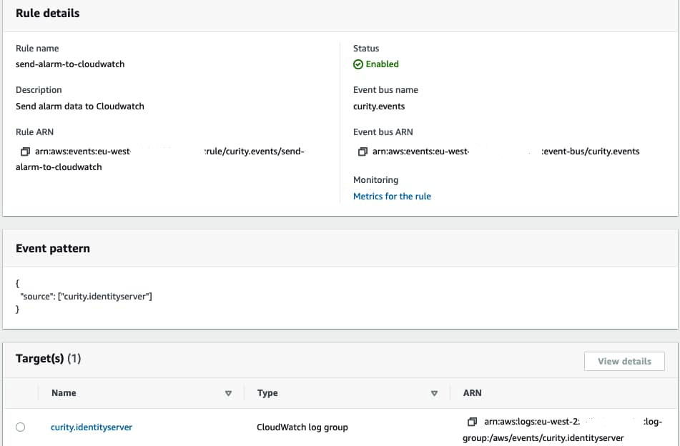Viewport: 680px width, 446px height.
Task: Click the CloudWatch log group type cell
Action: point(302,427)
